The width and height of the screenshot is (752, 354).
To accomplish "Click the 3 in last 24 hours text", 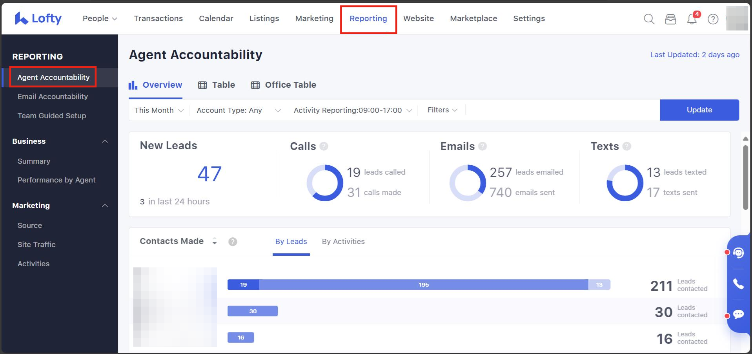I will [175, 202].
